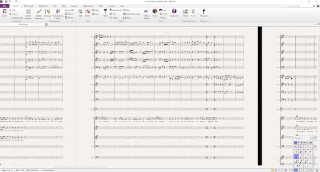320x172 pixels.
Task: Click Advanced filter option
Action: (x=116, y=10)
